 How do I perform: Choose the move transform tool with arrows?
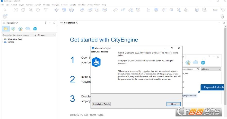coord(56,10)
